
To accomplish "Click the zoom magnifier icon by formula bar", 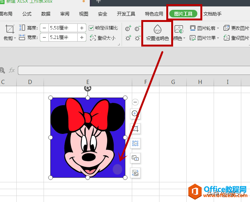I will 2,70.
